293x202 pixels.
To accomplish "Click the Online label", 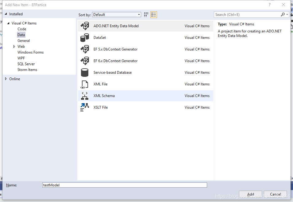I will [15, 79].
